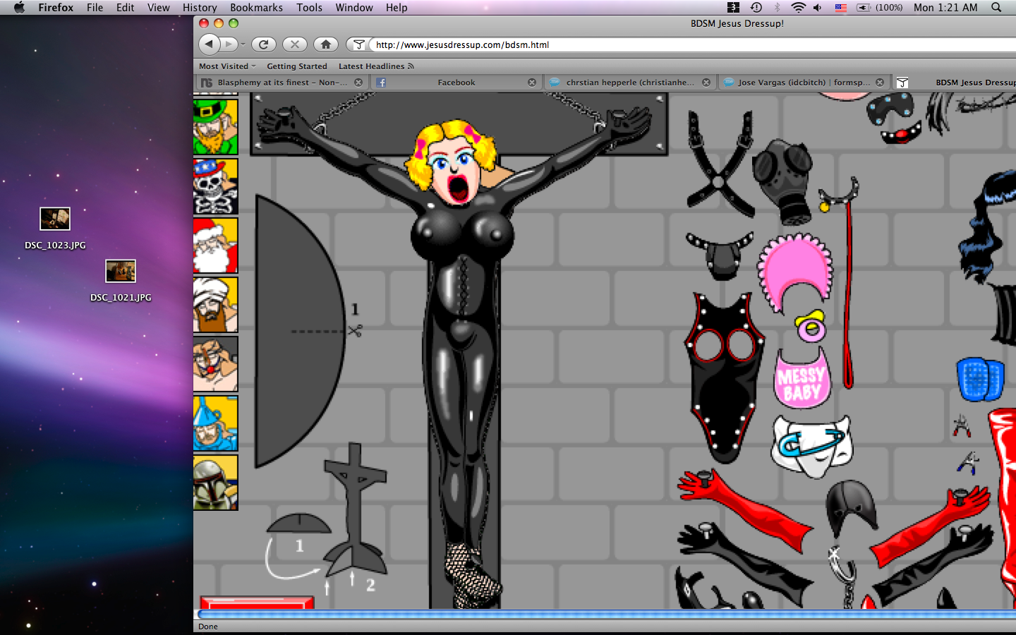Open the Getting Started bookmark

point(296,66)
